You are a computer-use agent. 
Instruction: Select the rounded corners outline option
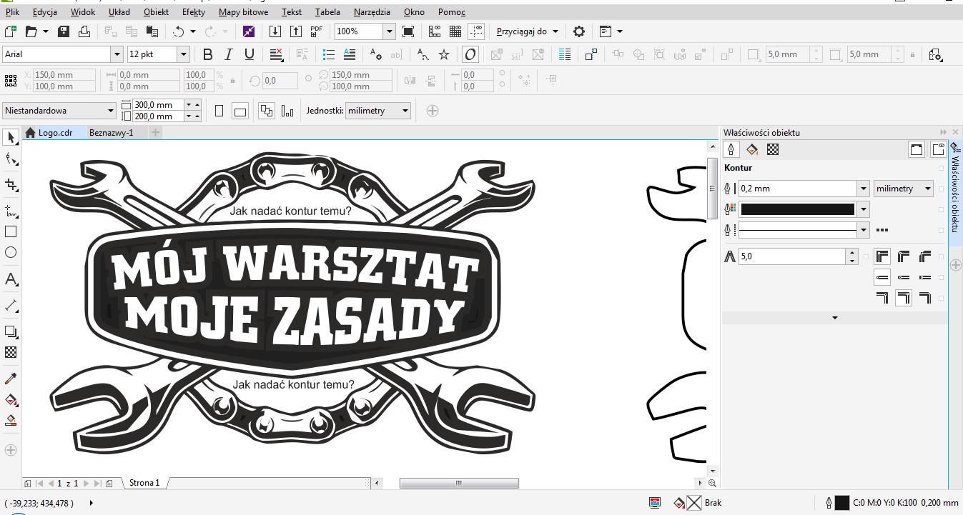point(904,256)
